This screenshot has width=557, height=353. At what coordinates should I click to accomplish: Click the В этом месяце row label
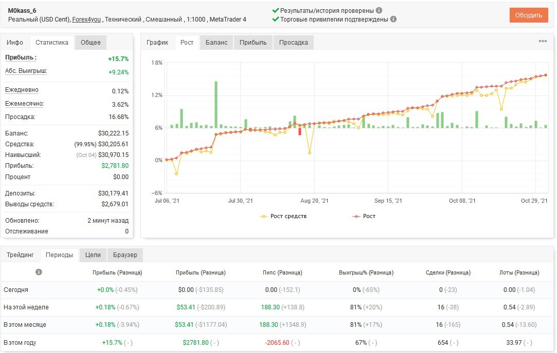click(25, 325)
